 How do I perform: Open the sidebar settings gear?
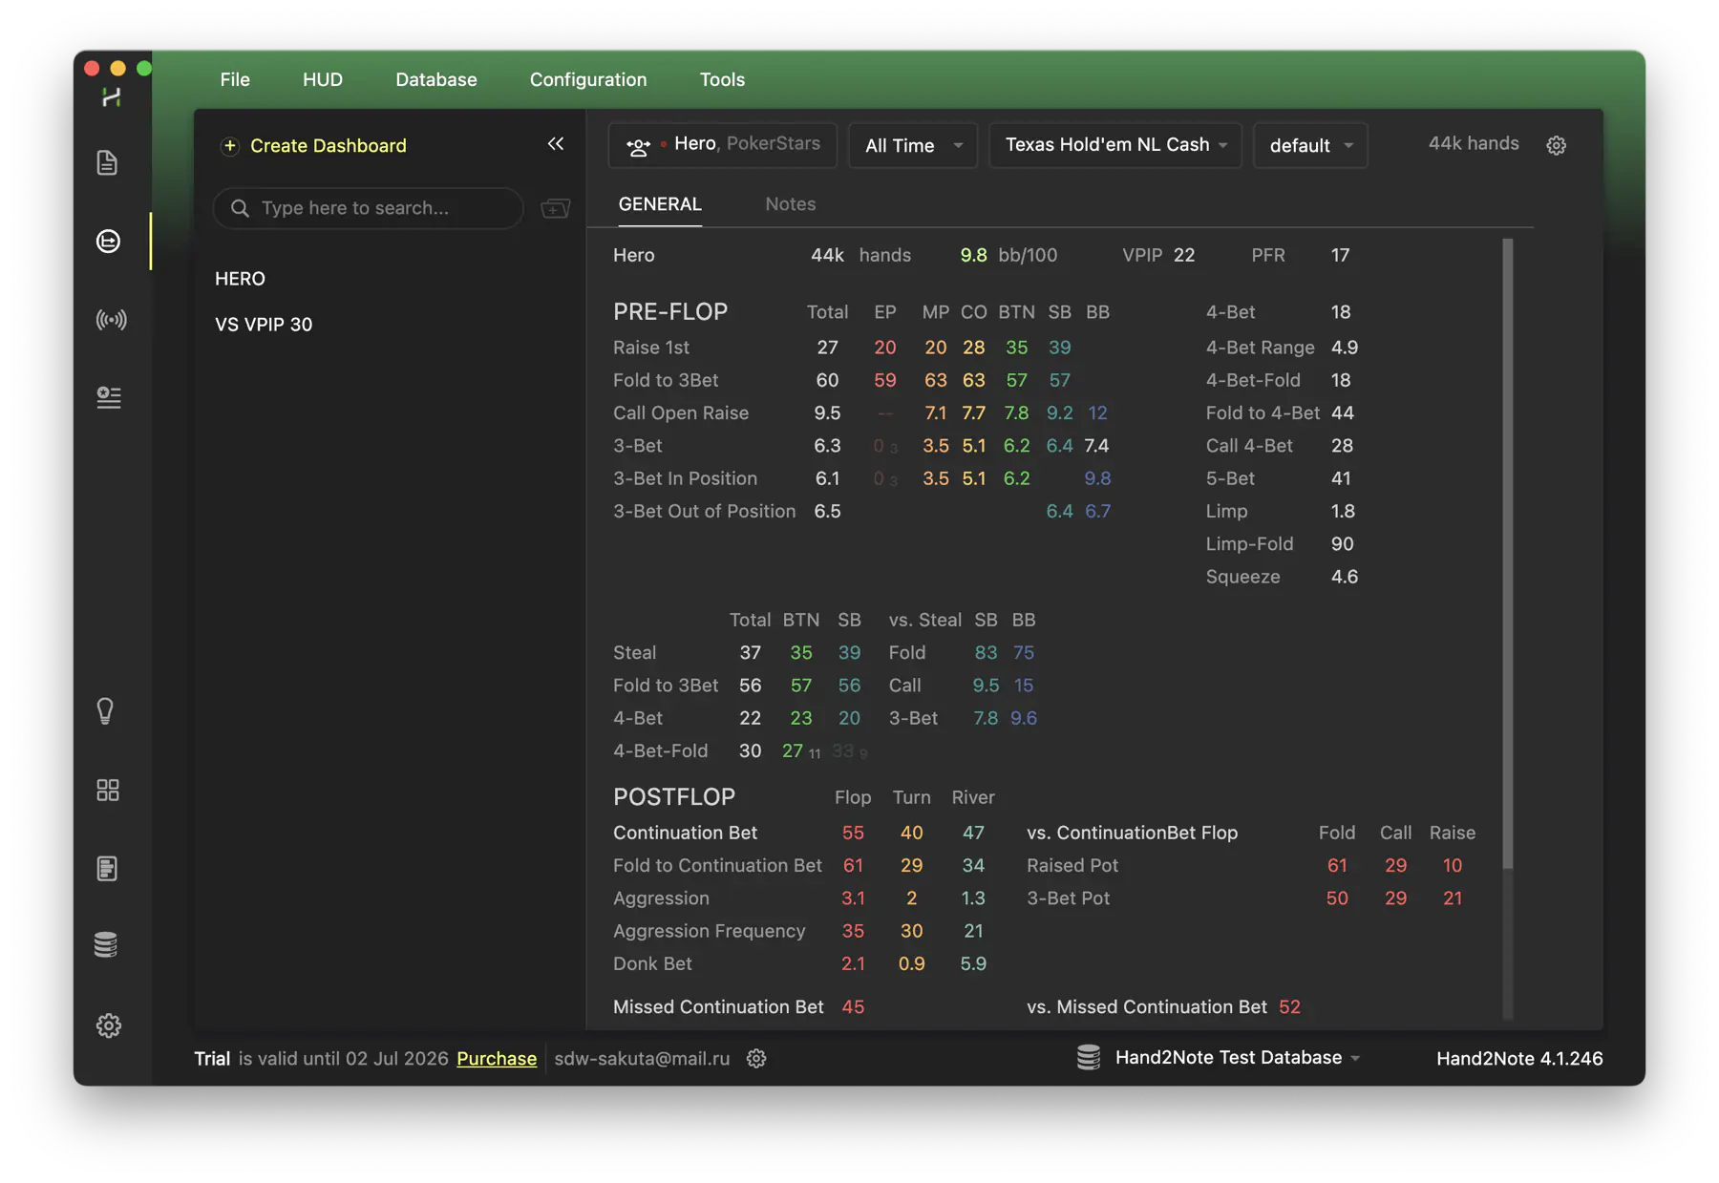tap(108, 1025)
